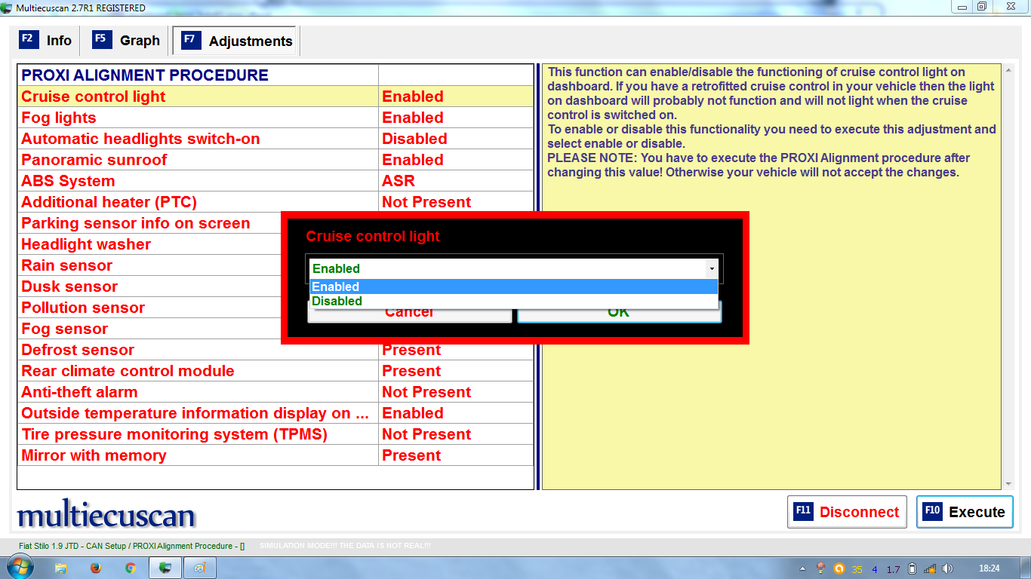Select the Cruise control light row
1031x579 pixels.
(x=275, y=96)
